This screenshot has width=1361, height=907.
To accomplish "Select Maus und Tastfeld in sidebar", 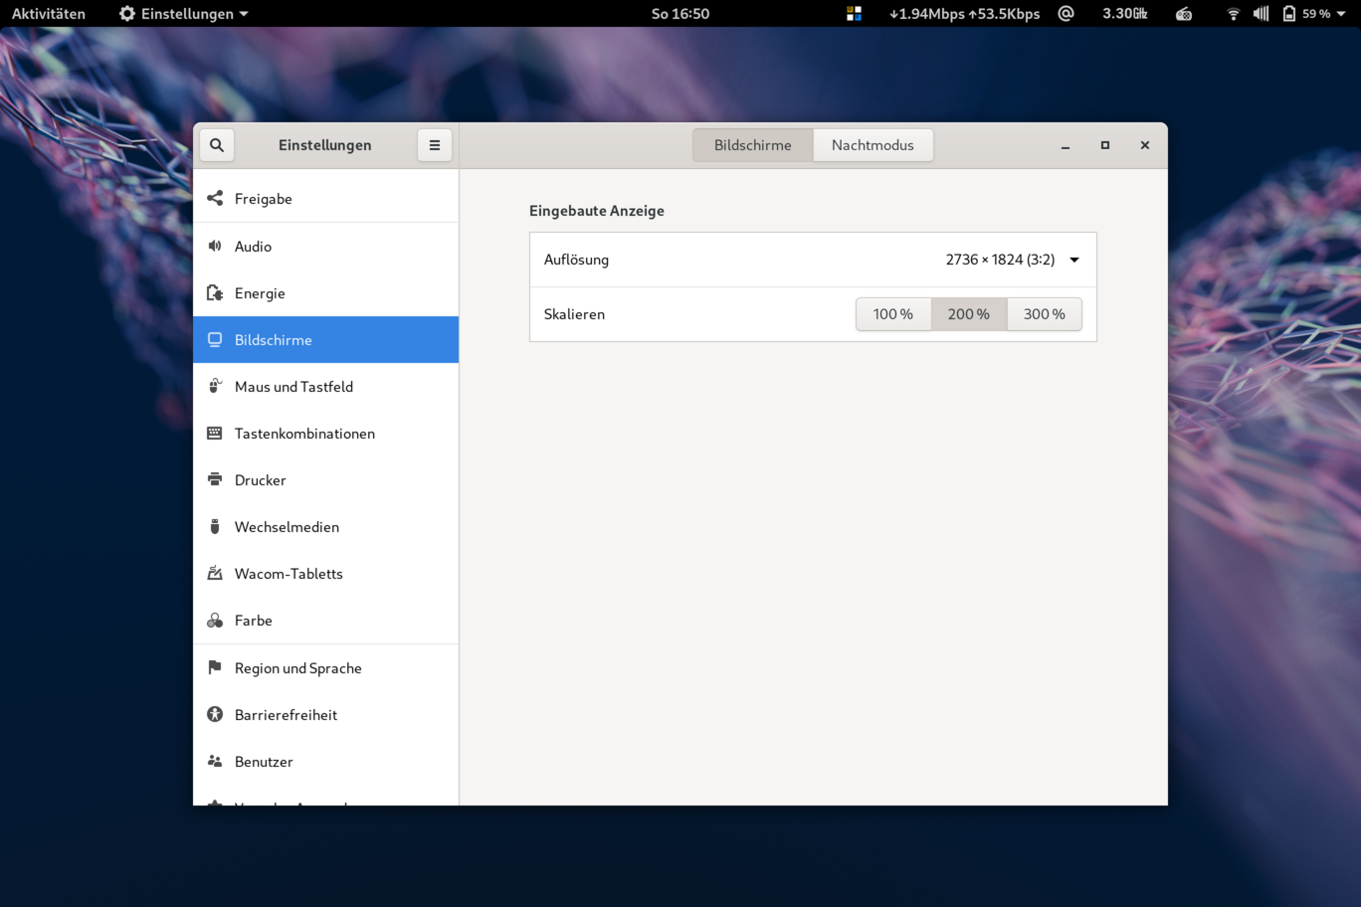I will coord(326,386).
